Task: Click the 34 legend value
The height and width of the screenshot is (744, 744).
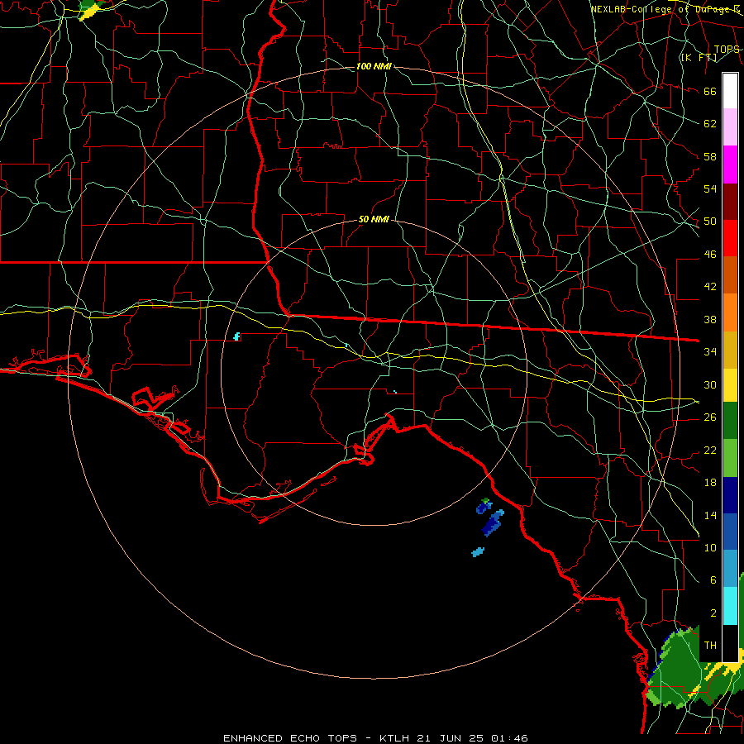Action: pyautogui.click(x=710, y=352)
